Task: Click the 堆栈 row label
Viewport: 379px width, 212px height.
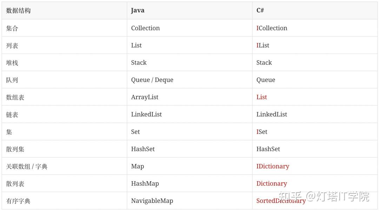Action: (12, 63)
